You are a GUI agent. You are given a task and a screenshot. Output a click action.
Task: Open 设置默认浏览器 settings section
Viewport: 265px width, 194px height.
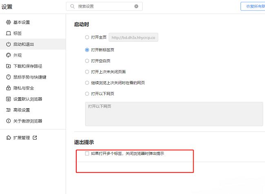point(27,99)
